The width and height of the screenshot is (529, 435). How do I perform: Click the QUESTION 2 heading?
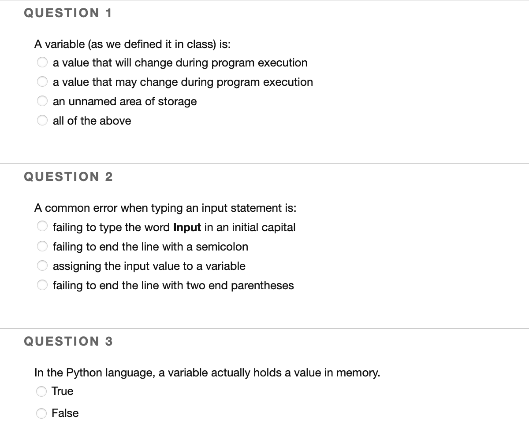tap(68, 177)
